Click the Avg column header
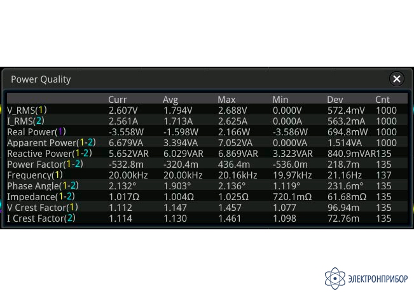The width and height of the screenshot is (414, 296). (170, 100)
